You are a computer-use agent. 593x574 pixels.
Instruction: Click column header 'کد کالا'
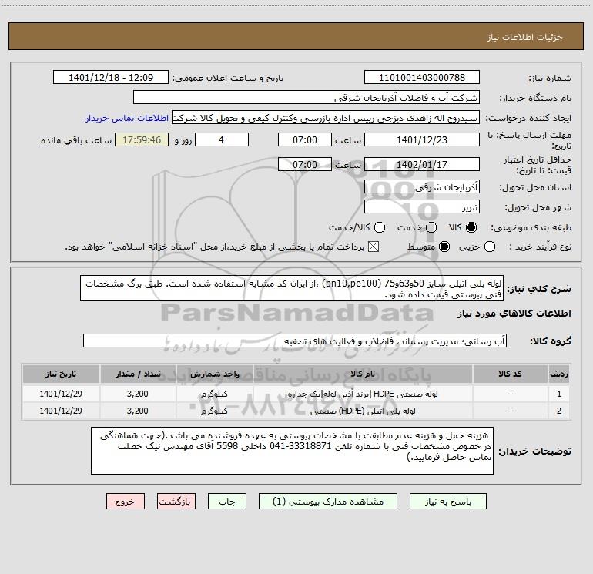pyautogui.click(x=510, y=374)
